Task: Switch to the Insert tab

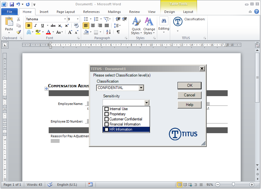Action: click(44, 12)
